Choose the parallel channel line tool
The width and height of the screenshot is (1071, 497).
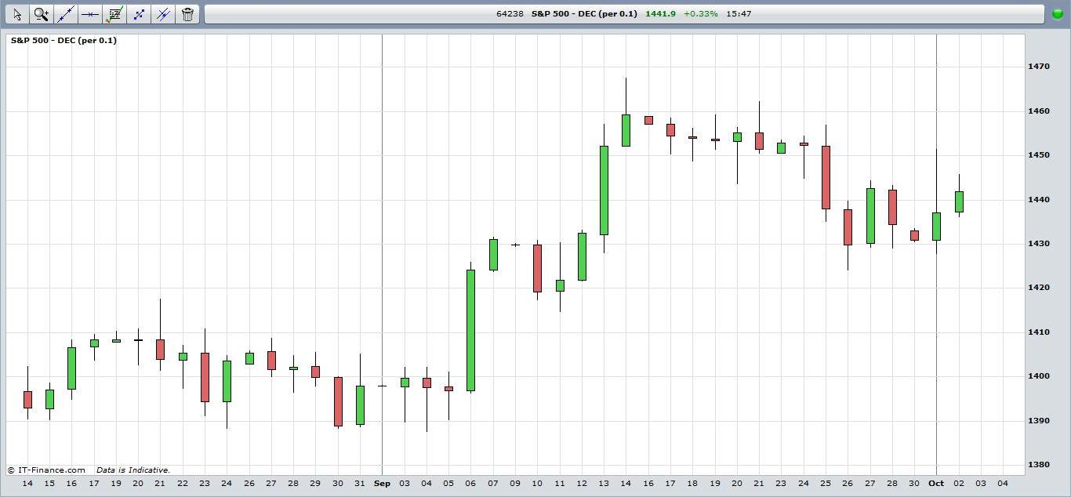pos(163,14)
